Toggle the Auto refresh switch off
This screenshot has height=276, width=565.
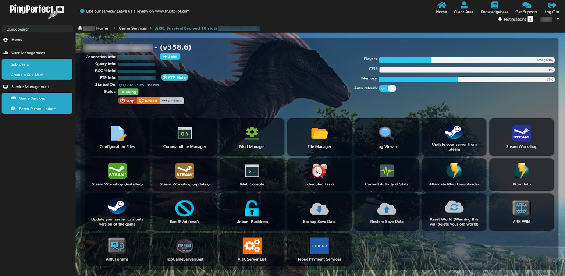[388, 88]
